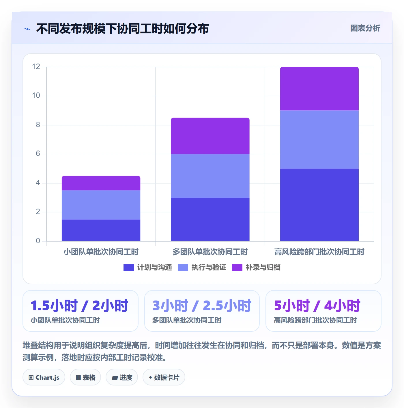
Task: Click the 计划与沟通 segment of the 小团队 bar
Action: point(101,230)
